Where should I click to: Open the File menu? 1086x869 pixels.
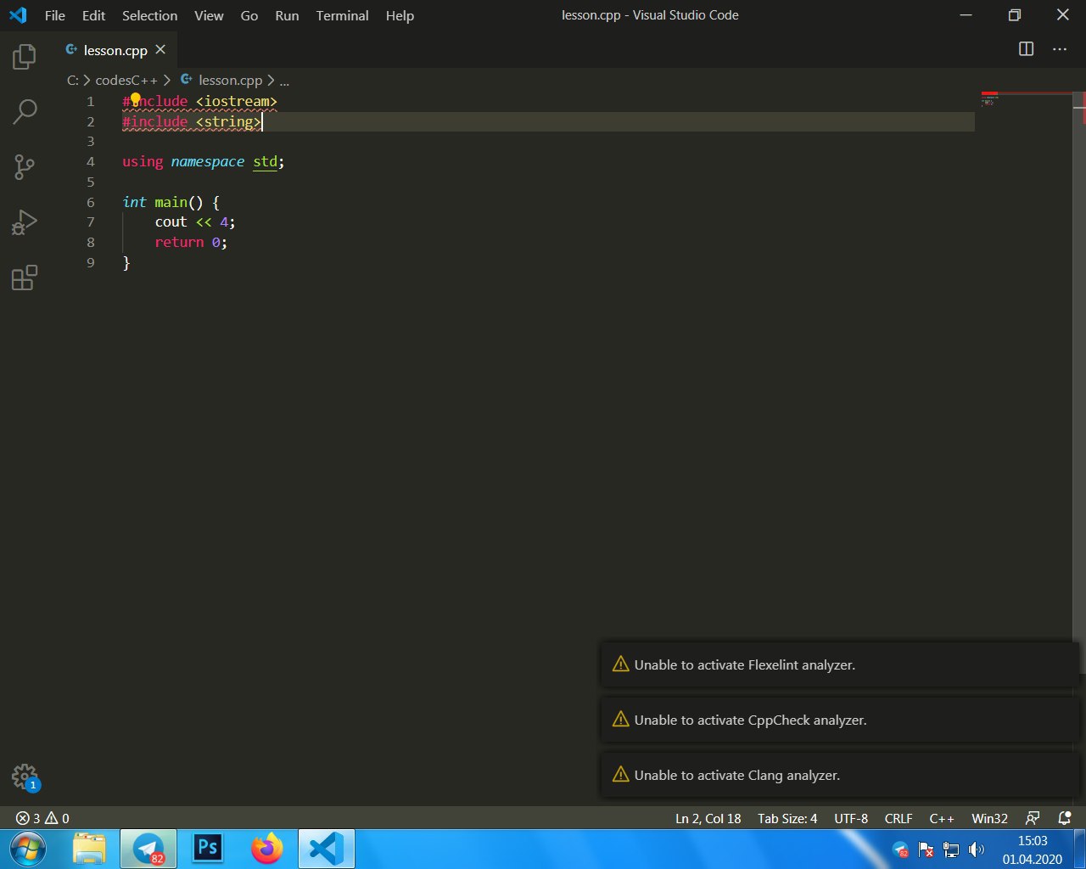click(x=54, y=15)
